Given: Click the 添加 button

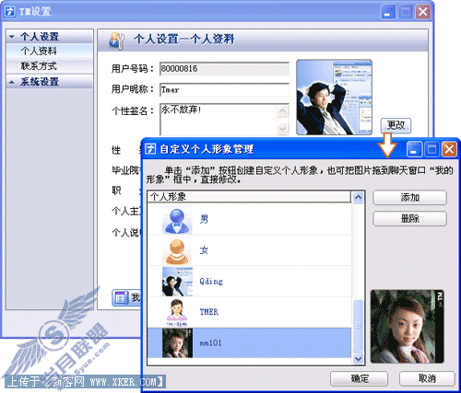Looking at the screenshot, I should (x=409, y=198).
